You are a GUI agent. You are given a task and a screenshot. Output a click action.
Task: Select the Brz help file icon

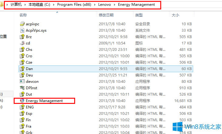coord(22,37)
